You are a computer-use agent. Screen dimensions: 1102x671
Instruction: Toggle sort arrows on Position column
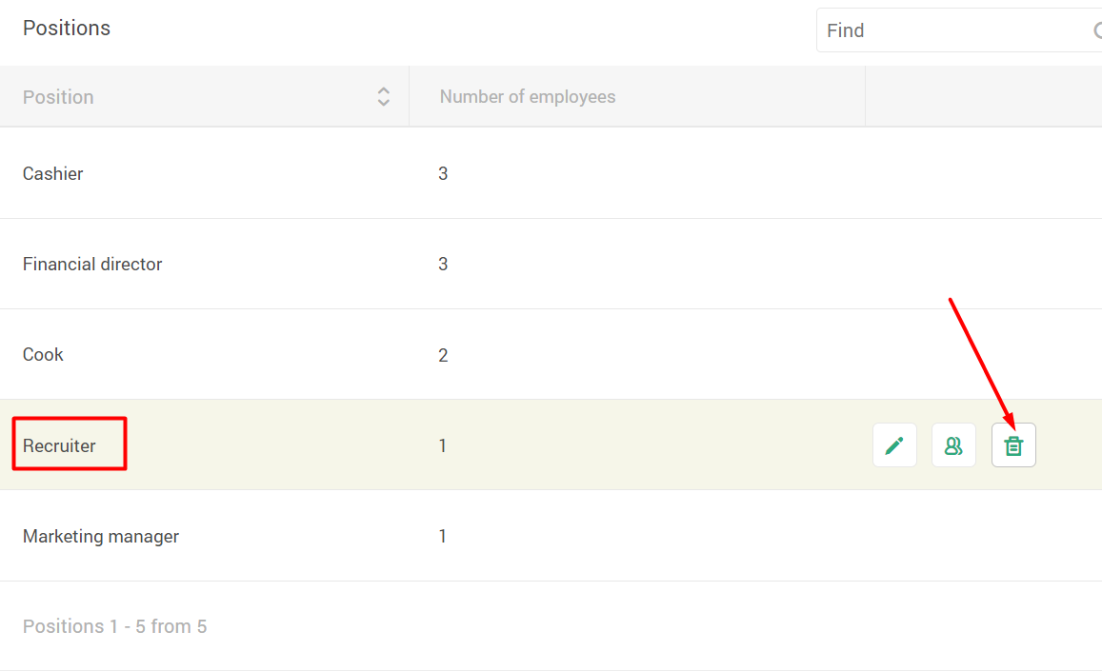[x=383, y=96]
